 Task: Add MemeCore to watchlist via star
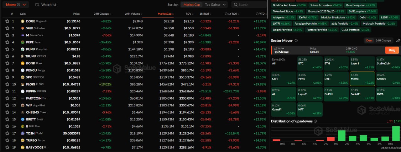point(7,35)
